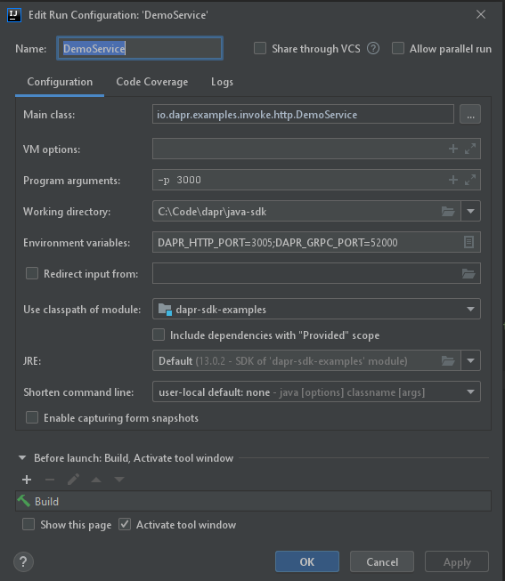Image resolution: width=505 pixels, height=581 pixels.
Task: Click the Cancel button
Action: click(x=382, y=561)
